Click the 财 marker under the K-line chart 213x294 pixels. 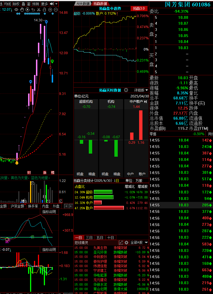pyautogui.click(x=29, y=172)
